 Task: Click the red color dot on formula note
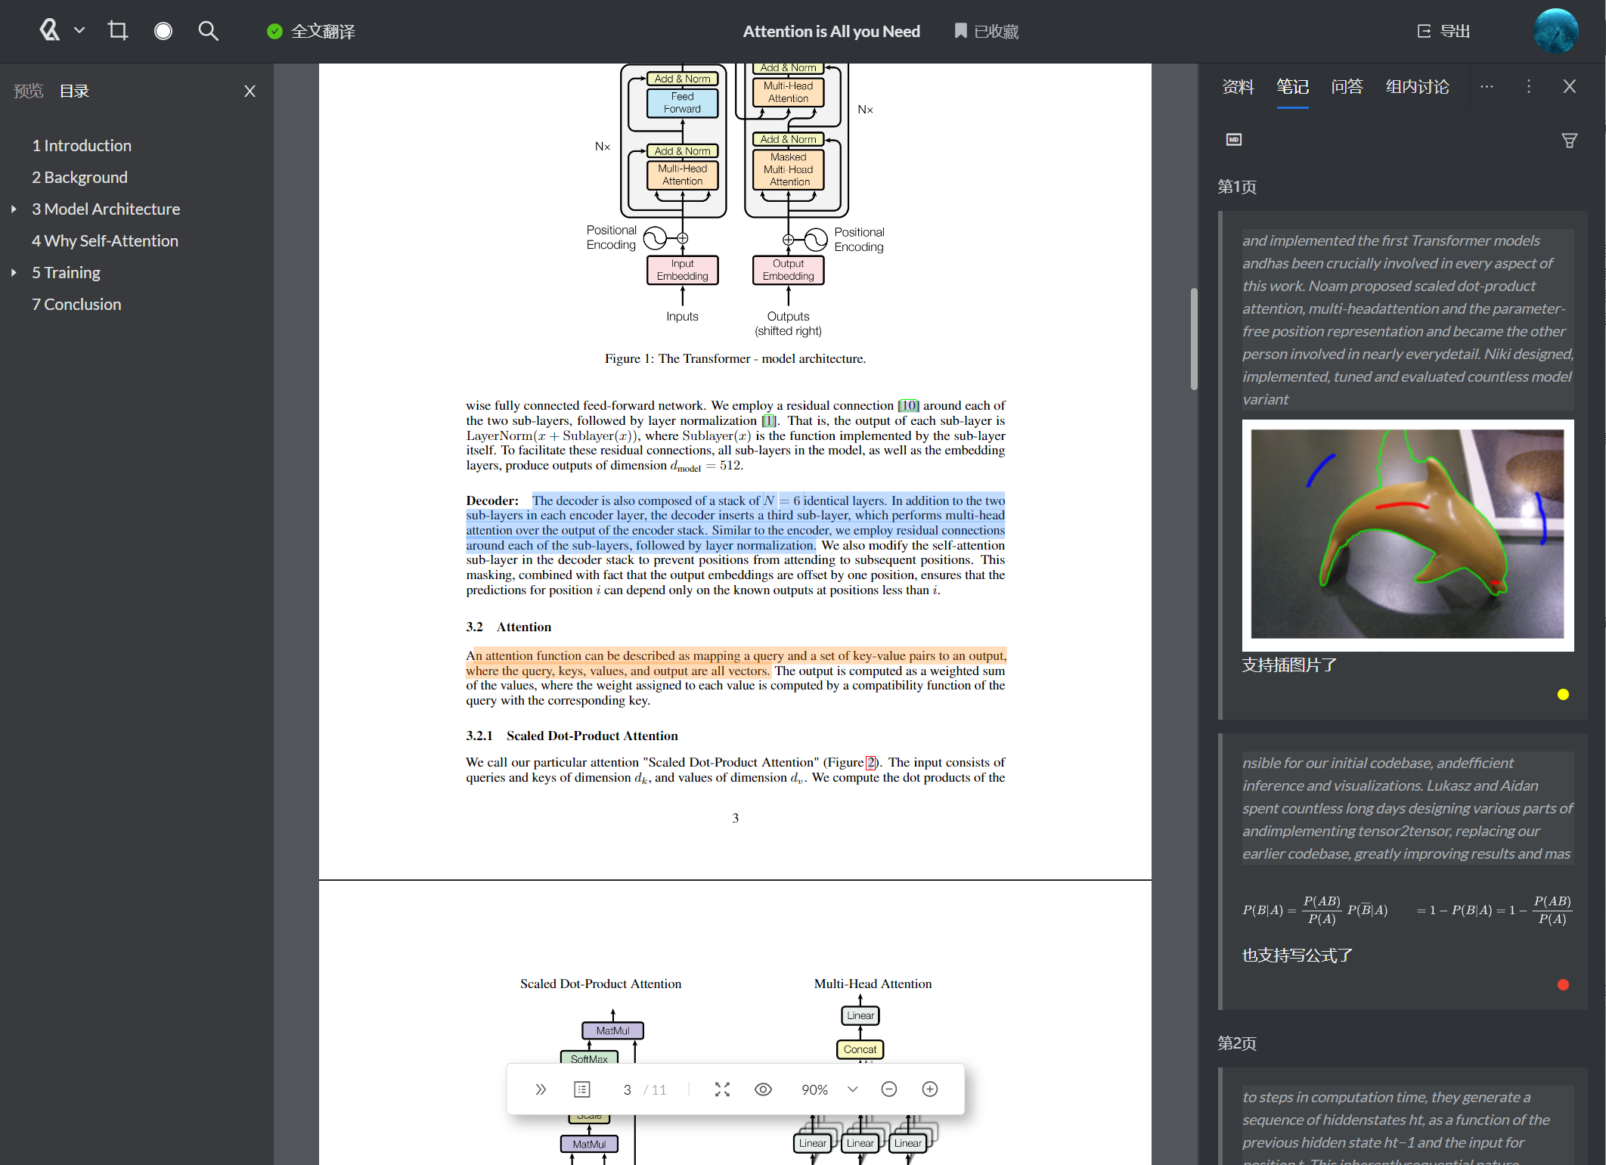point(1563,984)
